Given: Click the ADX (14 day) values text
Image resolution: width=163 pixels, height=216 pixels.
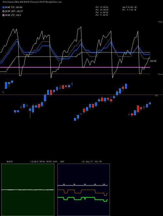Looking at the screenshot, I should (92, 161).
